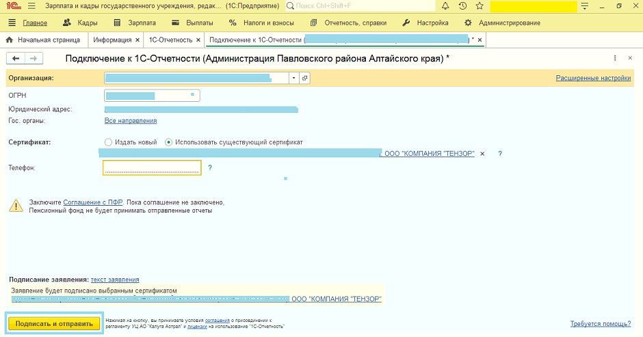Open Отчетность, справки section
Screen dimensions: 643x337
click(356, 23)
